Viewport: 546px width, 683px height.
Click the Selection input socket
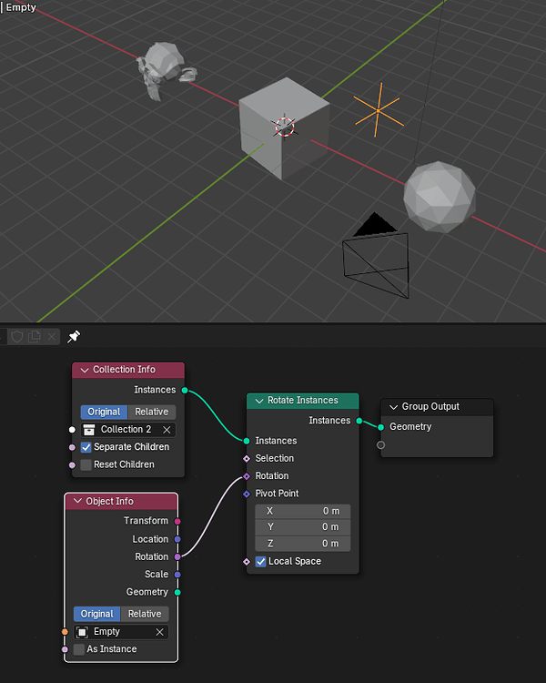[x=247, y=458]
